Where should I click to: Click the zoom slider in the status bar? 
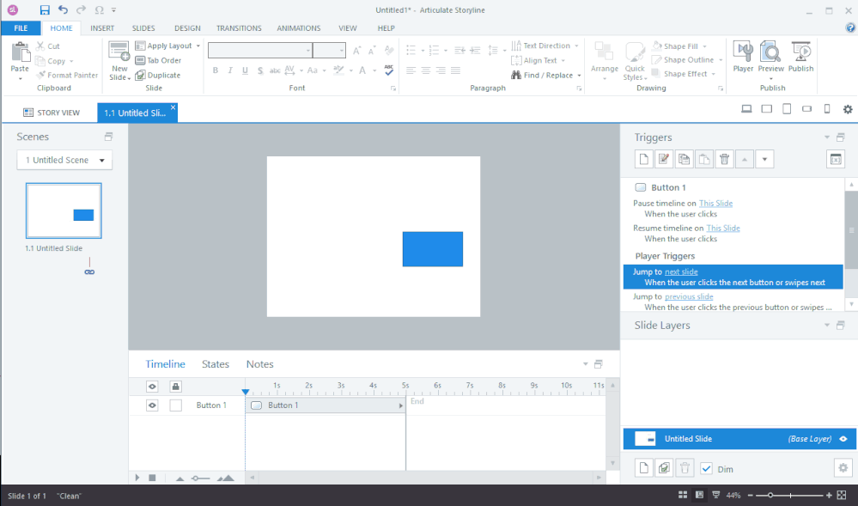point(771,496)
